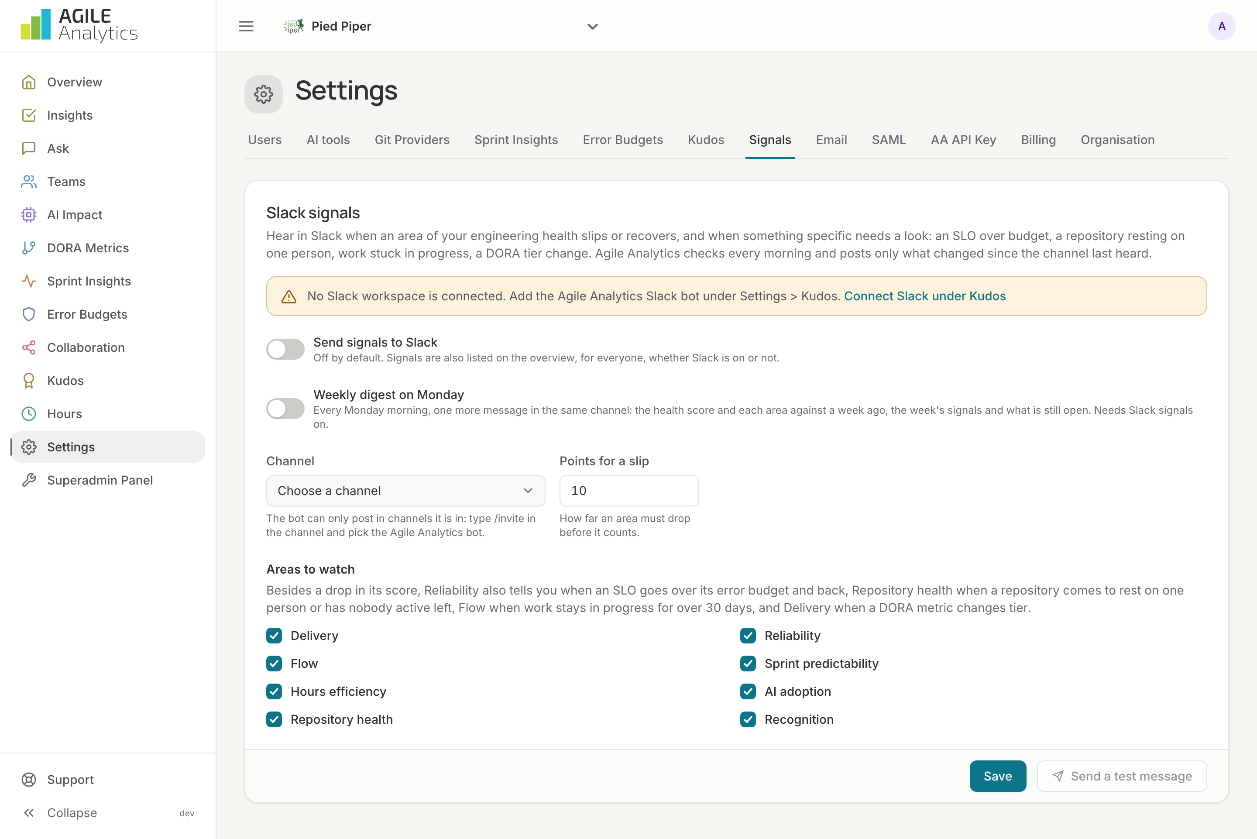Open the user avatar labeled A

click(1221, 26)
